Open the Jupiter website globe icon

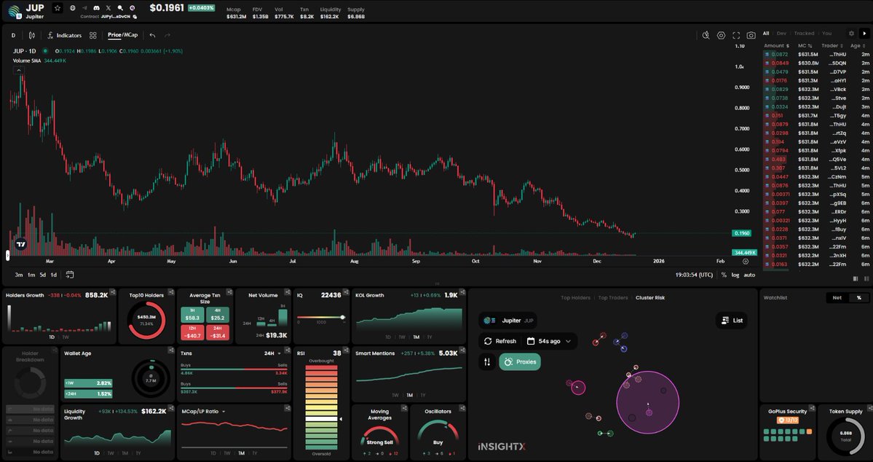coord(73,8)
